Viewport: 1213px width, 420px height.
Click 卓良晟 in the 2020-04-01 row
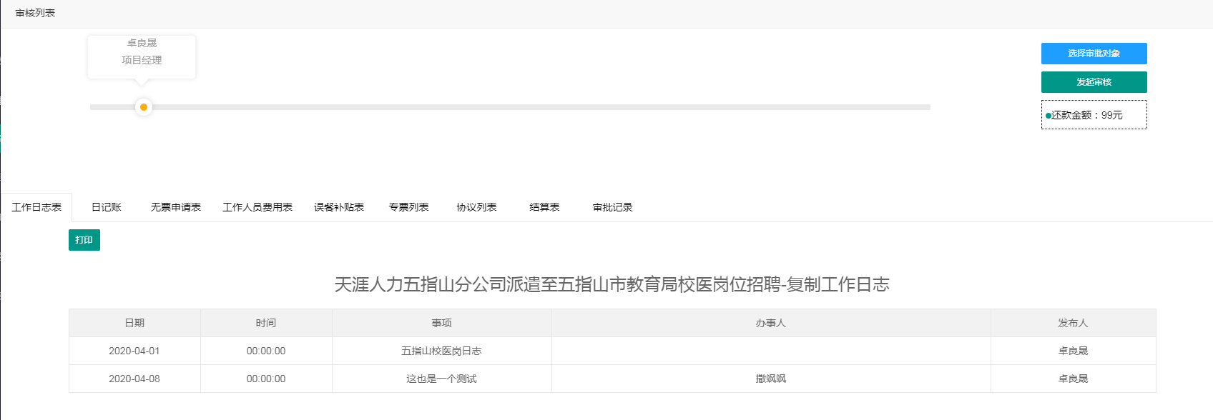click(x=1073, y=351)
